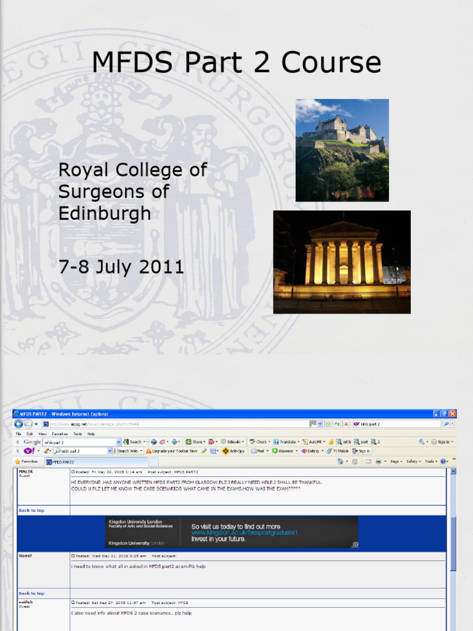Click Yahoo toolbar Sign in button
Screen dimensions: 473x631
coord(361,451)
